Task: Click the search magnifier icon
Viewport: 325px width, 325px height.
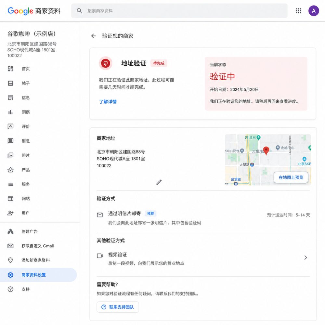Action: 79,11
